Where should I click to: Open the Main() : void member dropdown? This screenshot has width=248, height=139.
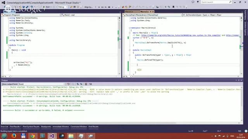click(91, 15)
